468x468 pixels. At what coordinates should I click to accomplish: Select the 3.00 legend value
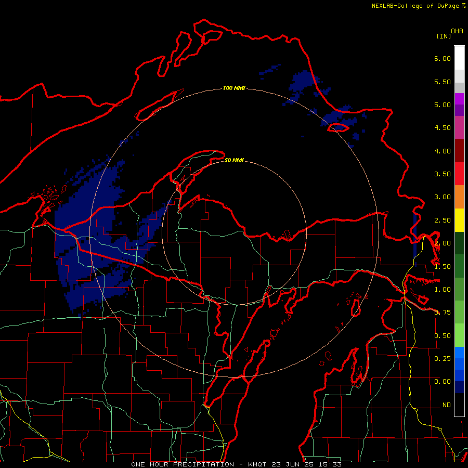(x=443, y=197)
